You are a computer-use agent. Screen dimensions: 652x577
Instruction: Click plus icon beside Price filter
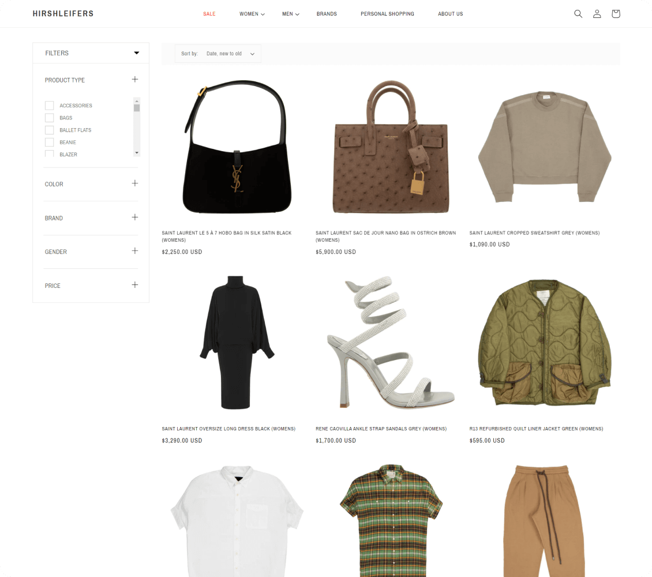click(135, 285)
